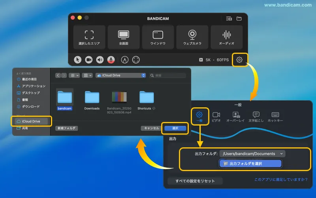This screenshot has height=198, width=316.
Task: Toggle mouse cursor capture in Bandicam
Action: click(77, 60)
